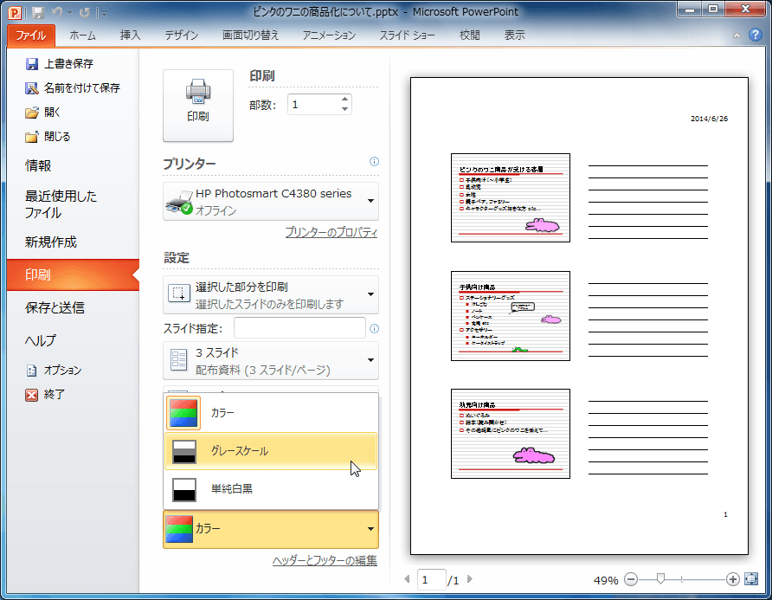Click the Help question mark icon
772x600 pixels.
click(x=756, y=35)
